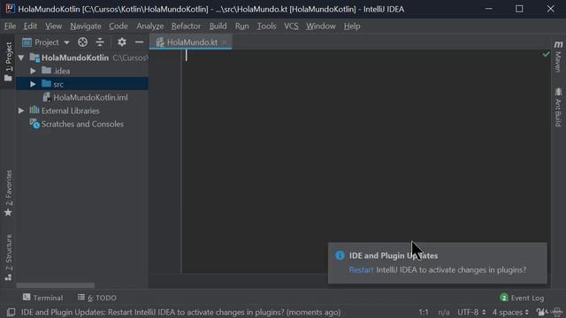Expand the External Libraries node
Image resolution: width=566 pixels, height=318 pixels.
[x=21, y=110]
